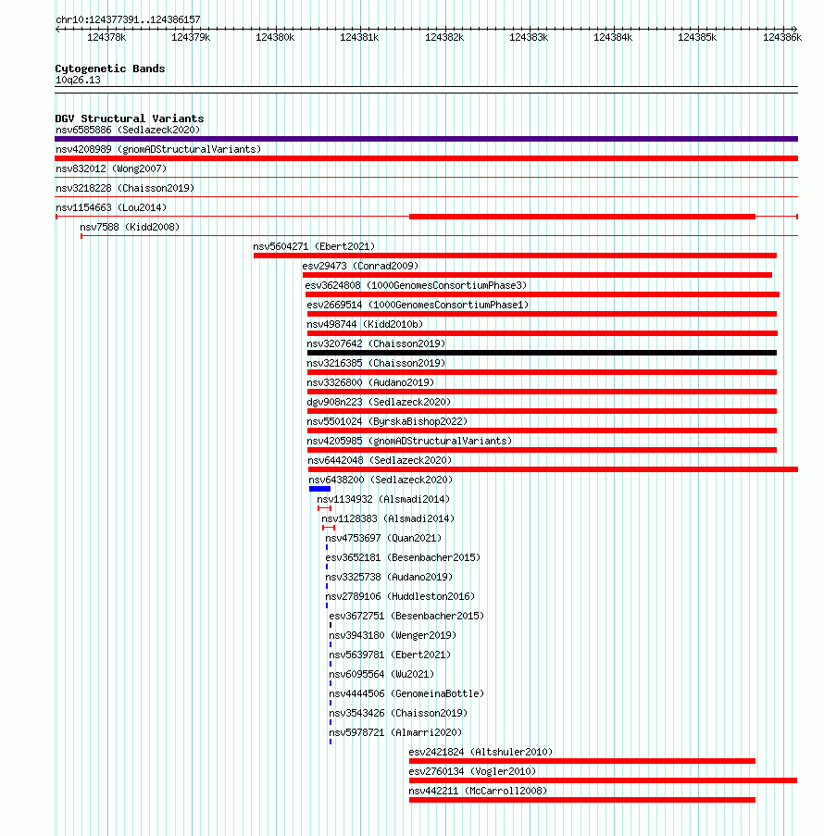Click the black nsv3207642 variant bar

pos(542,353)
